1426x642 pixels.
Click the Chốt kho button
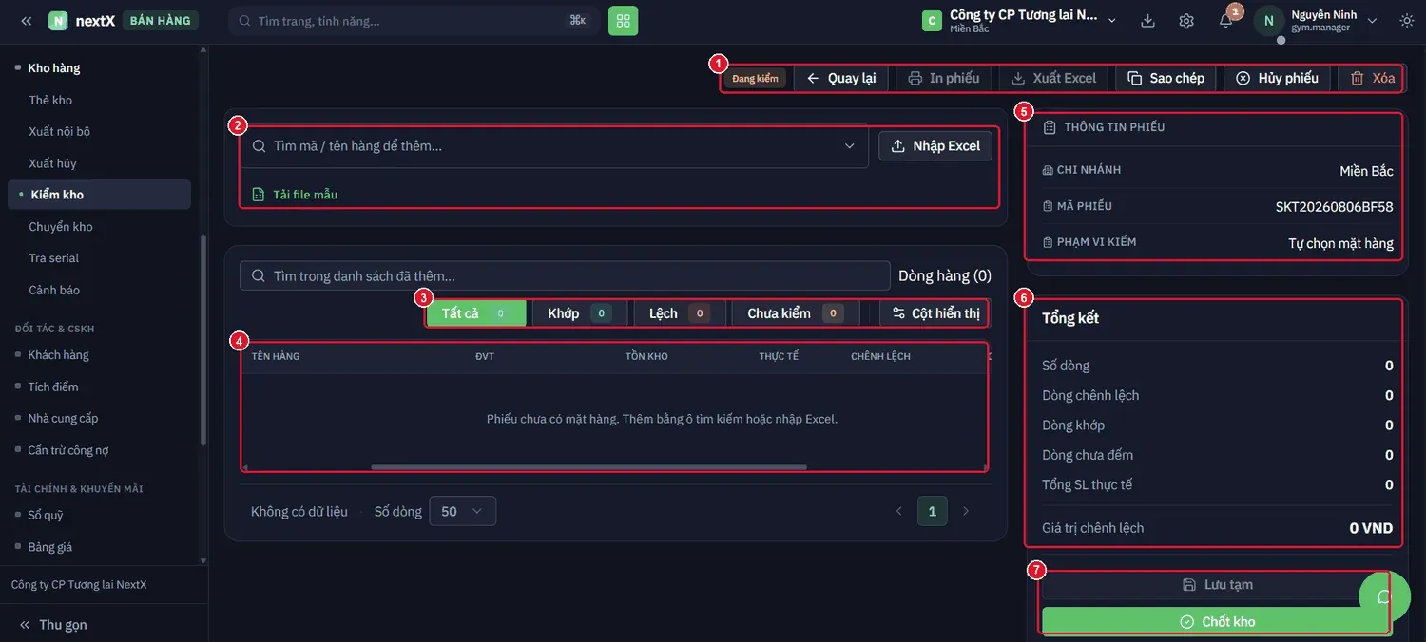point(1216,621)
